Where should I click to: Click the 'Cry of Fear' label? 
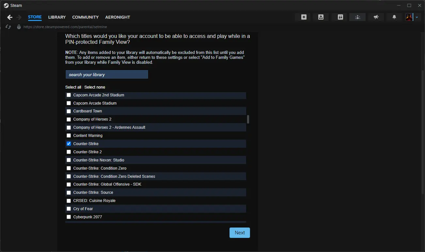pos(83,209)
